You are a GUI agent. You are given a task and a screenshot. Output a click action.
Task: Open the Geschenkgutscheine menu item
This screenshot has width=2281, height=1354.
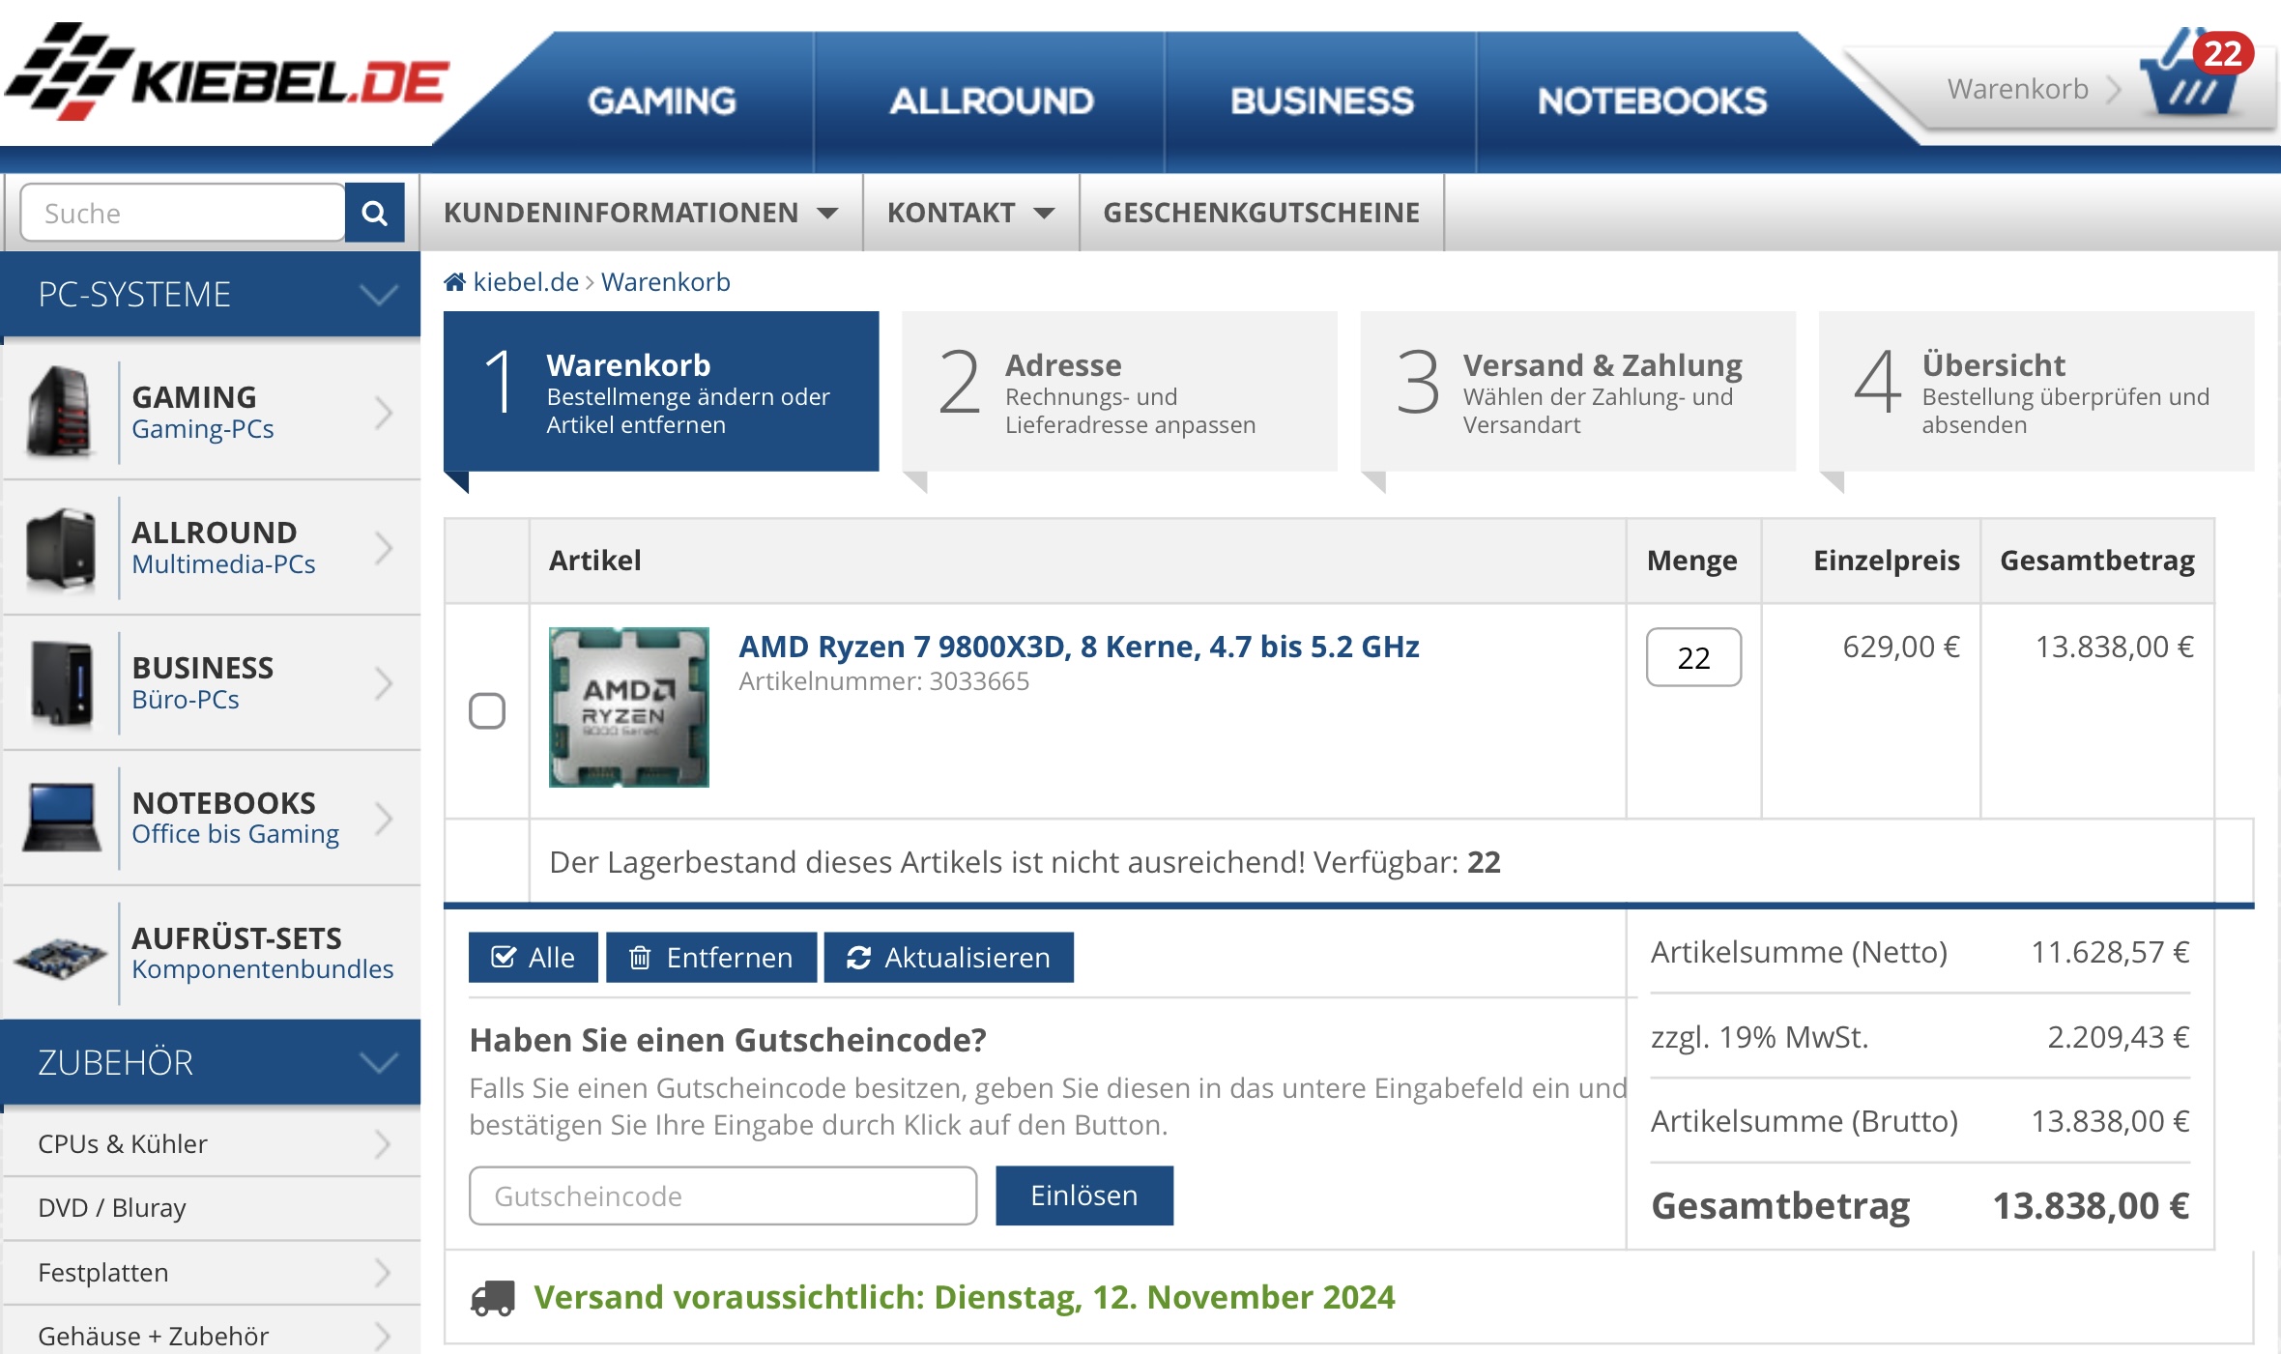coord(1261,213)
